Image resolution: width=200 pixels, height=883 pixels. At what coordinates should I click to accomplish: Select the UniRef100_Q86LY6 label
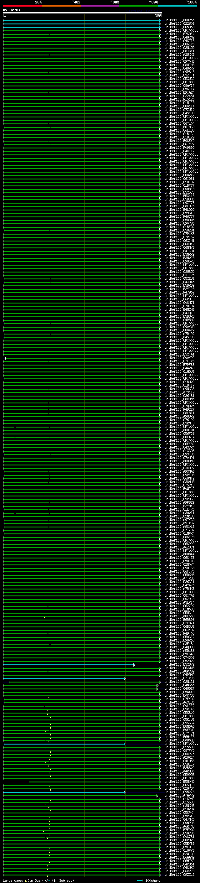click(179, 44)
